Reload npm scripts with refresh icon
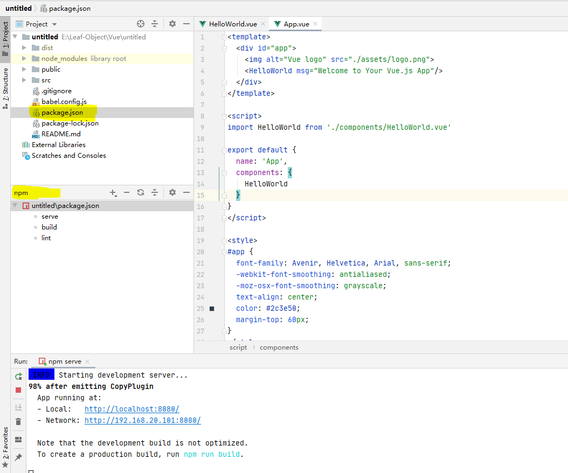Image resolution: width=568 pixels, height=473 pixels. pos(141,192)
